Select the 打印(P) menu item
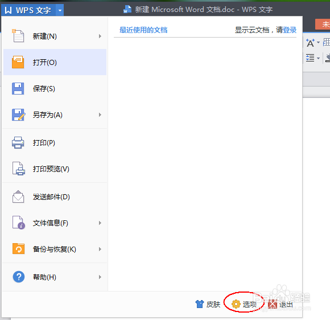 point(55,142)
